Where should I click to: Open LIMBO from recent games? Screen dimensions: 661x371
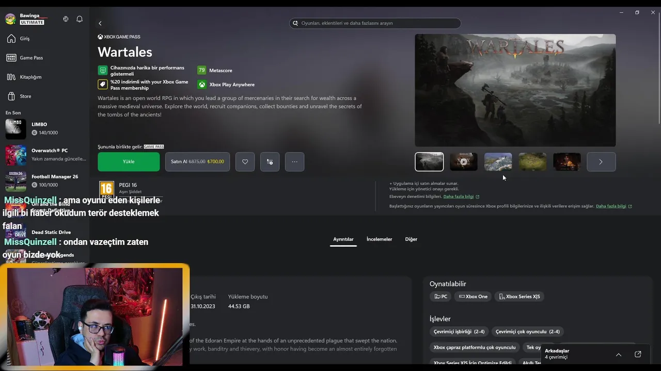(44, 129)
